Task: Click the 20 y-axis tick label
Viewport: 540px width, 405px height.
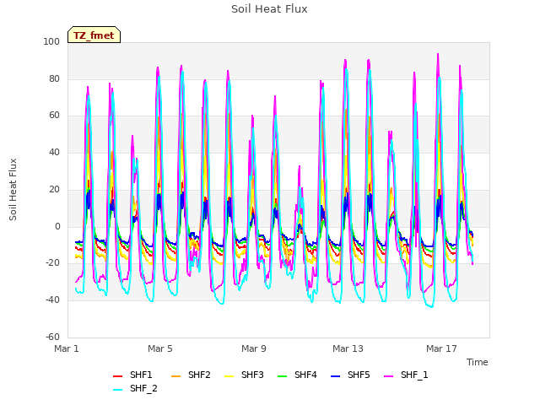Action: click(x=54, y=189)
